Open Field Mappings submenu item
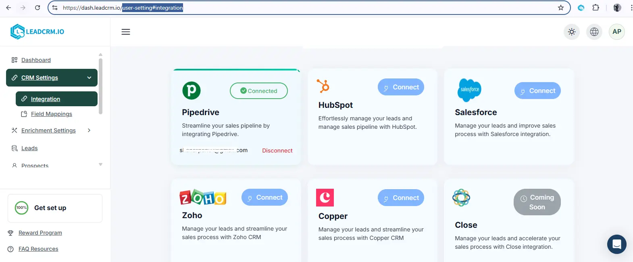This screenshot has height=262, width=633. click(52, 114)
